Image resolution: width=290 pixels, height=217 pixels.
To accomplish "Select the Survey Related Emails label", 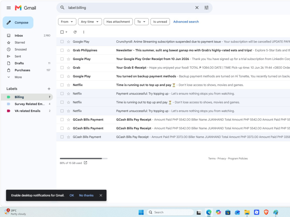I will point(27,104).
